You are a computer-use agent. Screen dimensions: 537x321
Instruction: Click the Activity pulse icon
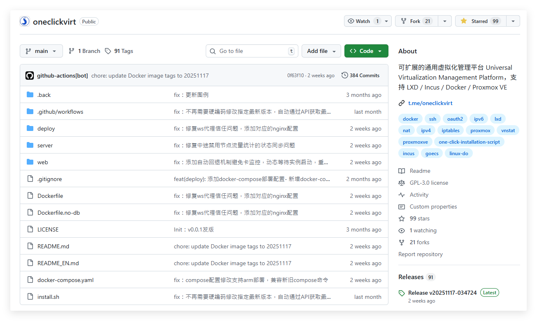[x=401, y=195]
